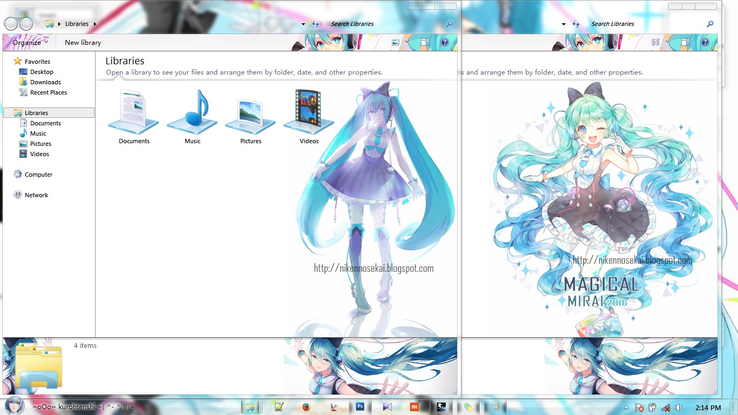This screenshot has height=415, width=738.
Task: Toggle preview pane in back window
Action: click(686, 42)
